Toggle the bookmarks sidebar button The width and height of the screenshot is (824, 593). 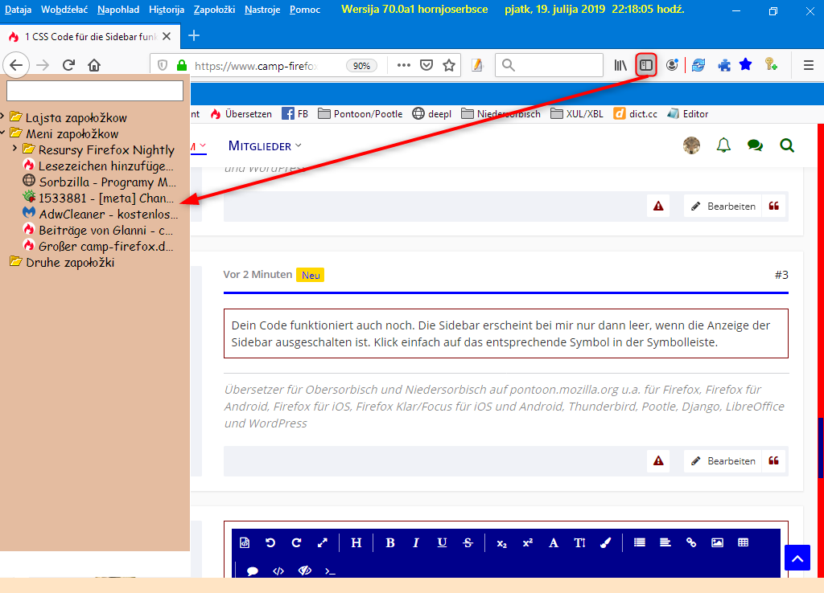click(x=646, y=65)
